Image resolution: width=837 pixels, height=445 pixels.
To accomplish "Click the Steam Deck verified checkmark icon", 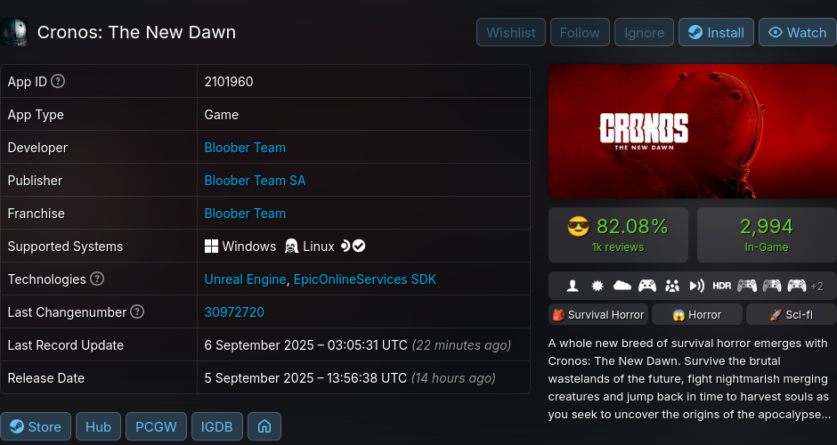I will point(359,246).
